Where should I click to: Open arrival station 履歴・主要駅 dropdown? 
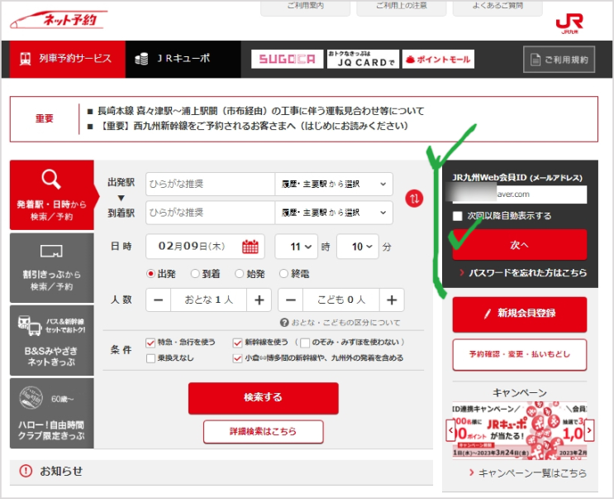click(x=334, y=213)
